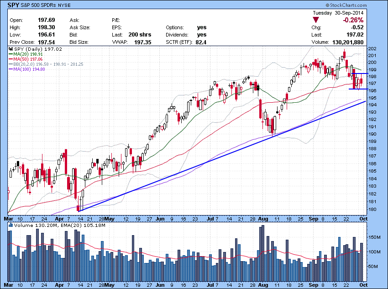Click 'Jun' on the price chart date axis
The image size is (388, 289).
(160, 219)
